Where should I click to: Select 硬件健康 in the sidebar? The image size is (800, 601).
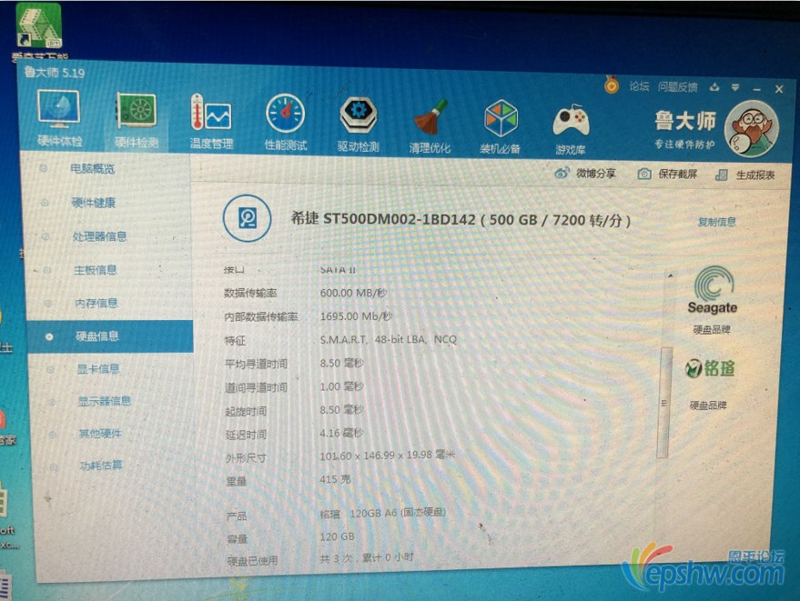click(94, 203)
